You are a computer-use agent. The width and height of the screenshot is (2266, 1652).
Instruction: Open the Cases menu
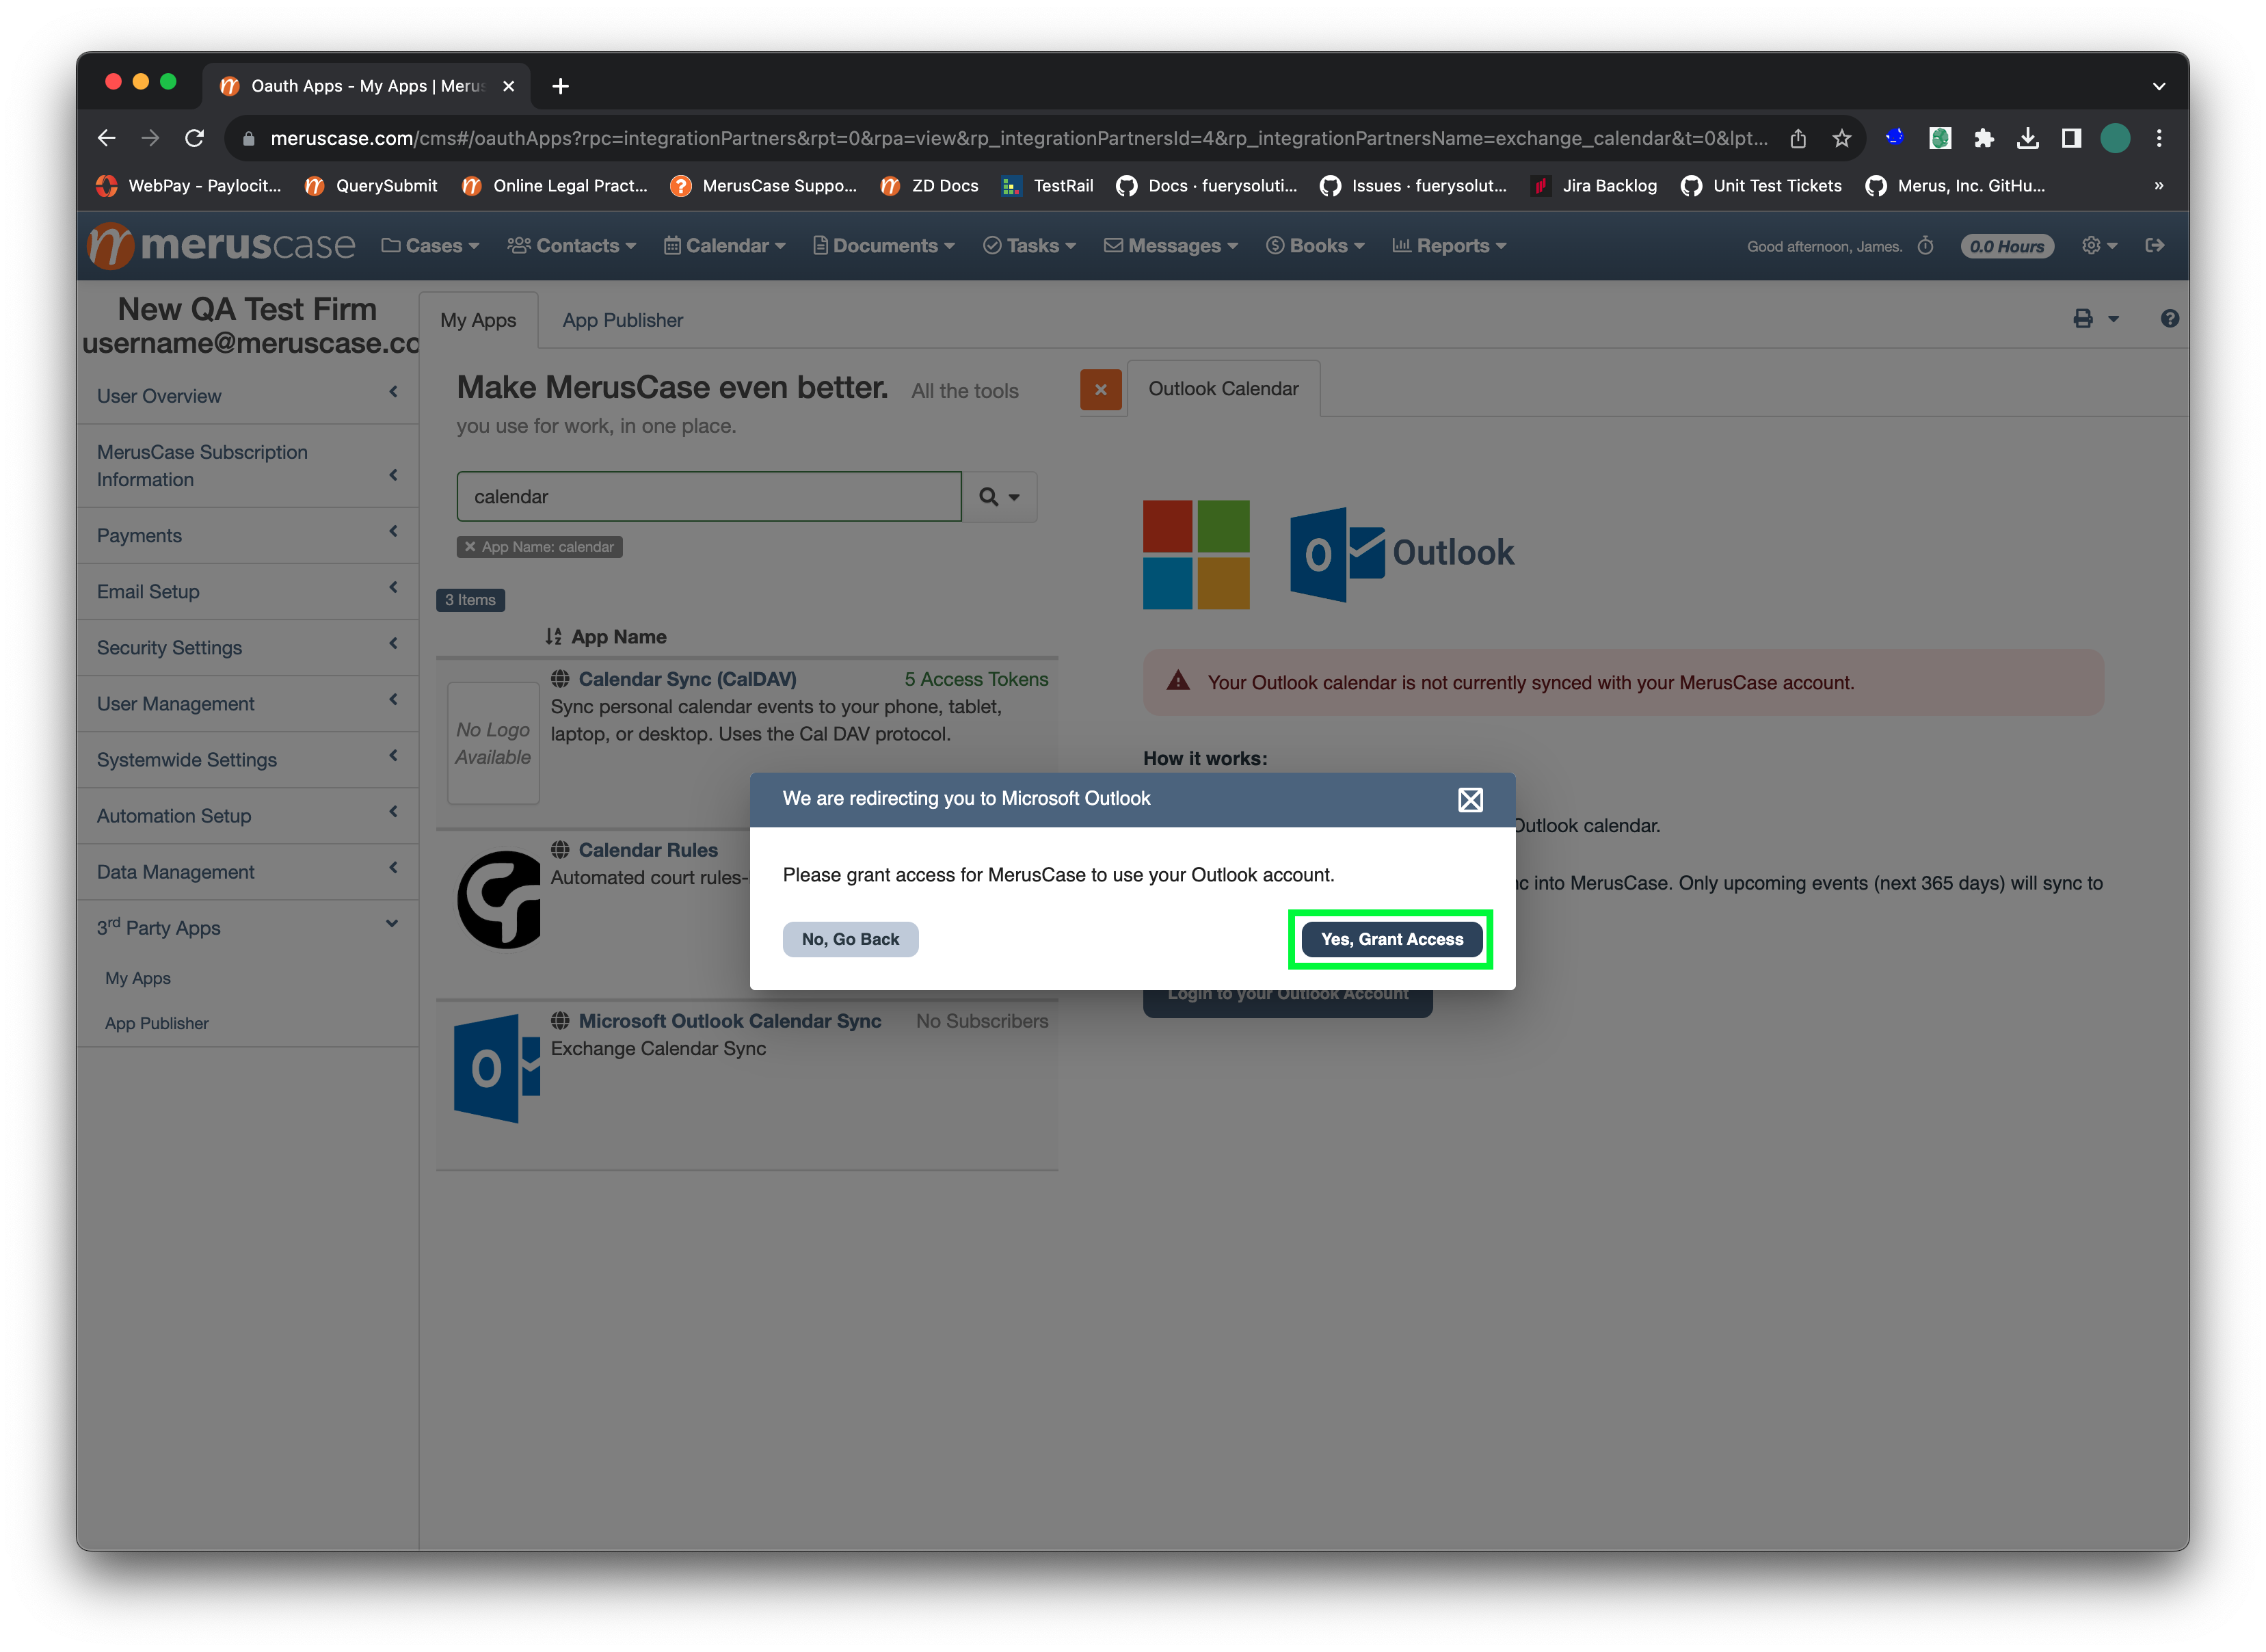pyautogui.click(x=430, y=246)
